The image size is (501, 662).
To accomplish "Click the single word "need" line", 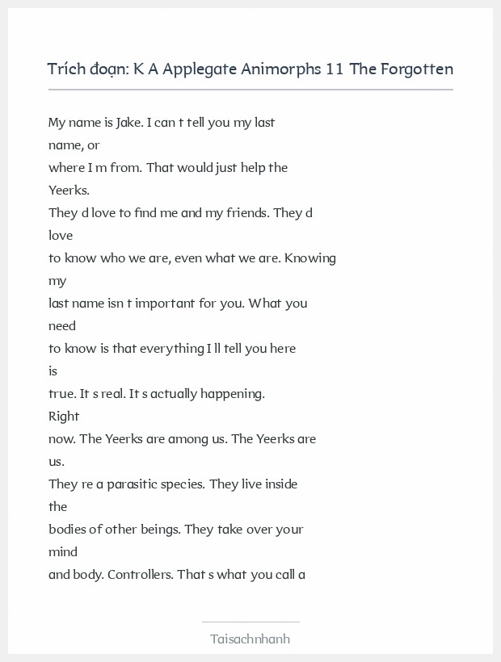I will tap(62, 326).
